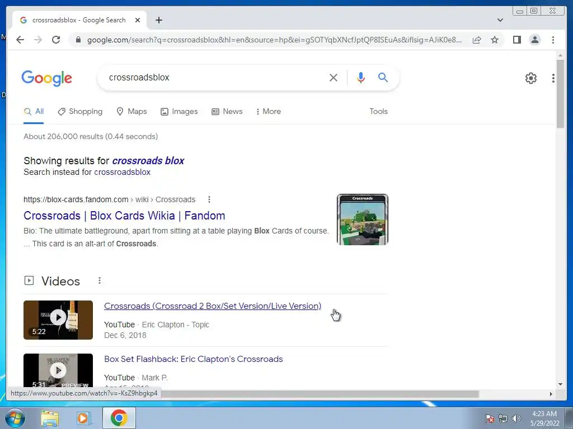Viewport: 573px width, 429px height.
Task: Play the 5:31 Box Set Flashback thumbnail
Action: click(x=58, y=370)
